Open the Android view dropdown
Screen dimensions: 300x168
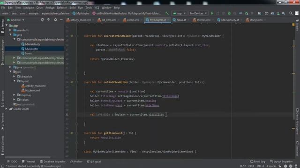pos(15,20)
